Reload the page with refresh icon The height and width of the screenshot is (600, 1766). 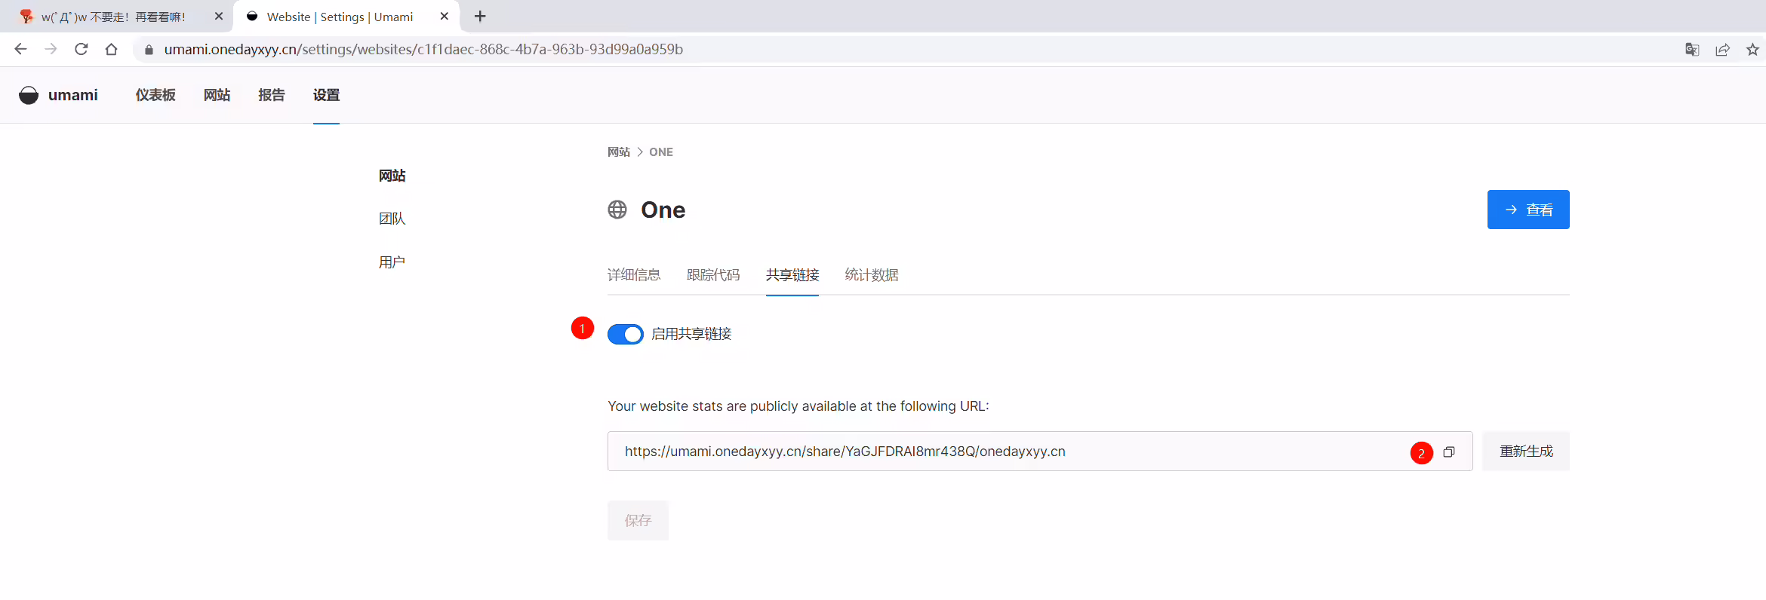click(82, 49)
